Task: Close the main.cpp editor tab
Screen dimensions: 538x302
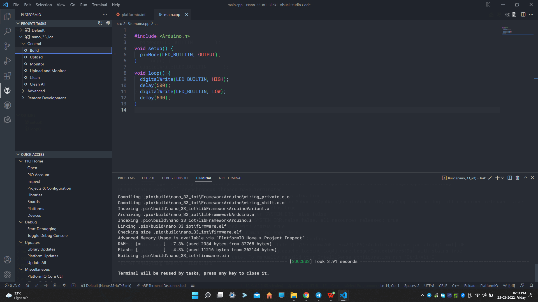Action: click(187, 15)
